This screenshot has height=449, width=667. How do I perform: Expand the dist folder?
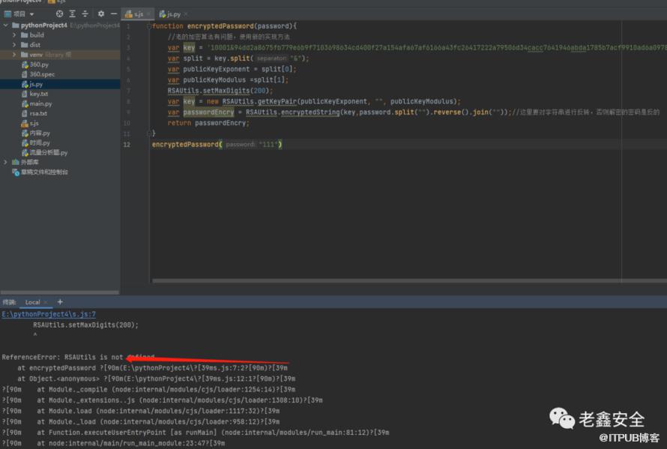click(x=15, y=45)
